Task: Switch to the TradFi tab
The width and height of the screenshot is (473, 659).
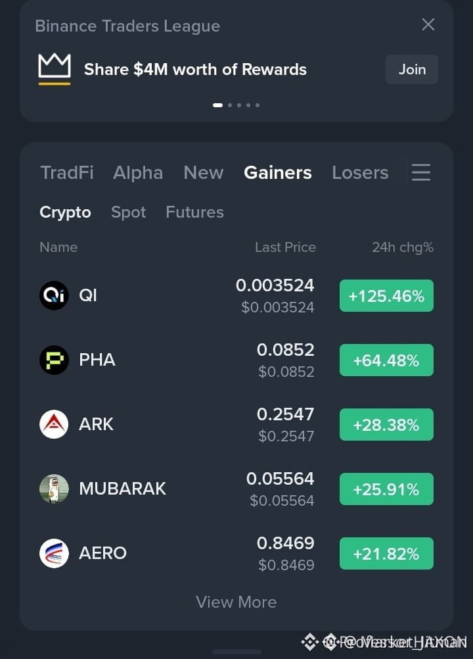Action: pyautogui.click(x=67, y=173)
